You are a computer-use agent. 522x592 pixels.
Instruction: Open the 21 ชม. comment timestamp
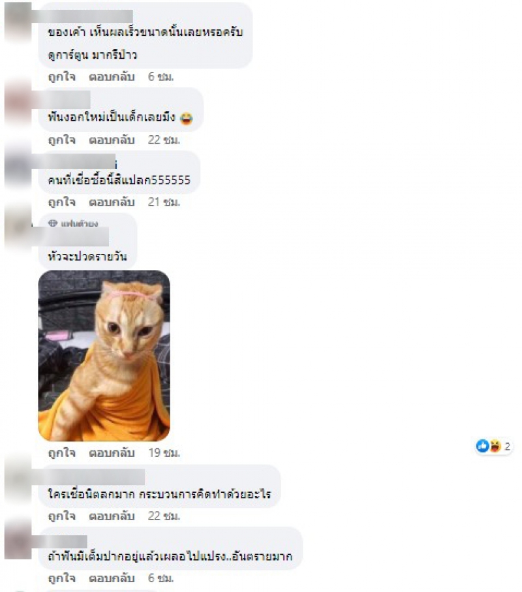click(164, 202)
